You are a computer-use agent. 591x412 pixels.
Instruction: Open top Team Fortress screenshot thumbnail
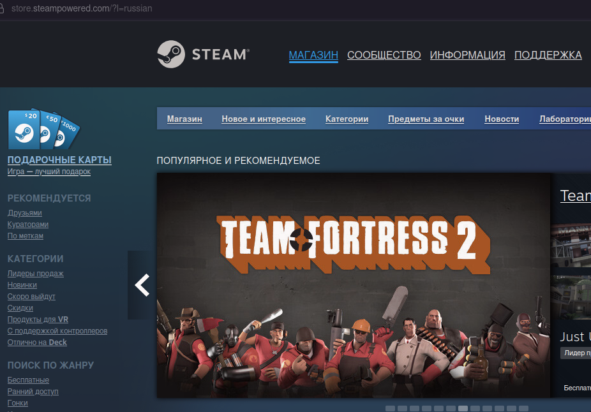[x=571, y=246]
